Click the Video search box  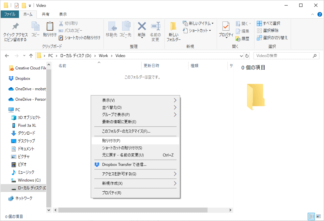(x=283, y=56)
